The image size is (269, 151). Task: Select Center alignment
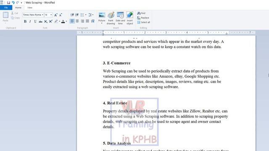[77, 21]
